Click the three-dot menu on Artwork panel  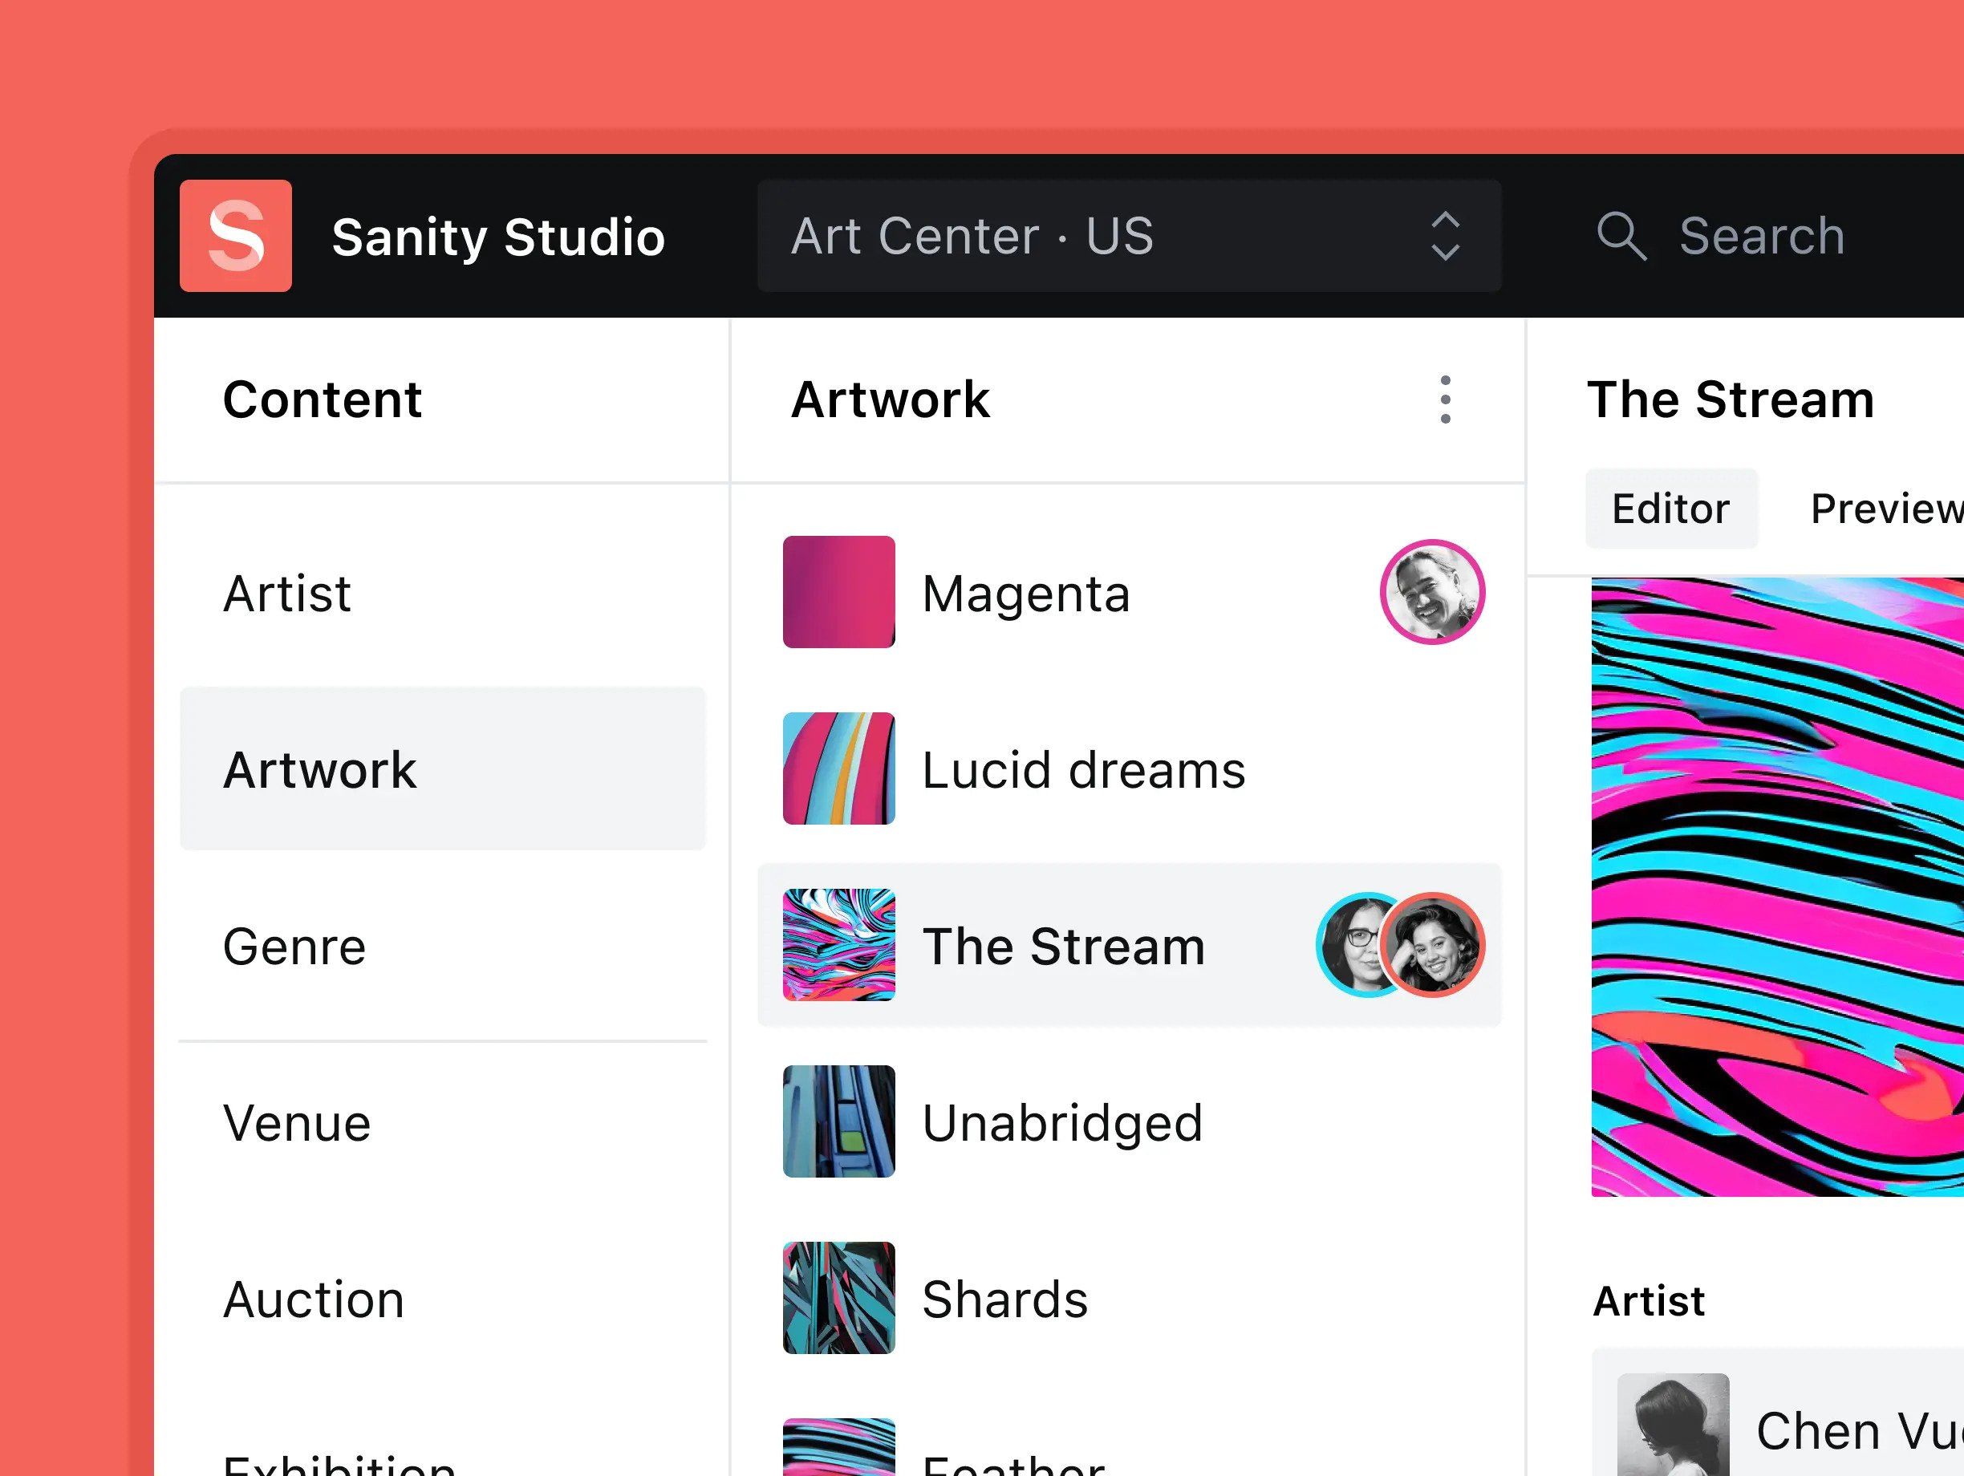pos(1443,400)
